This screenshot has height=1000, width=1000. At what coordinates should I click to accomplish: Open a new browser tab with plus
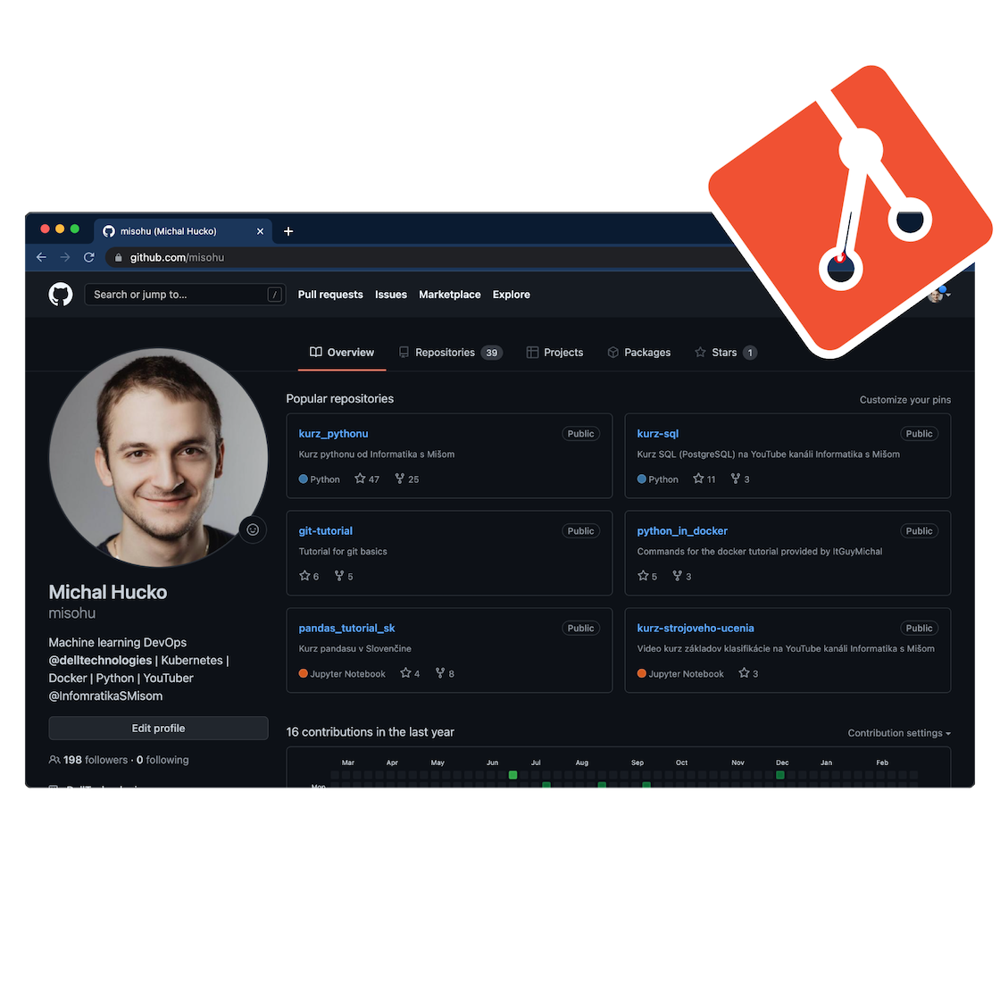(x=288, y=231)
